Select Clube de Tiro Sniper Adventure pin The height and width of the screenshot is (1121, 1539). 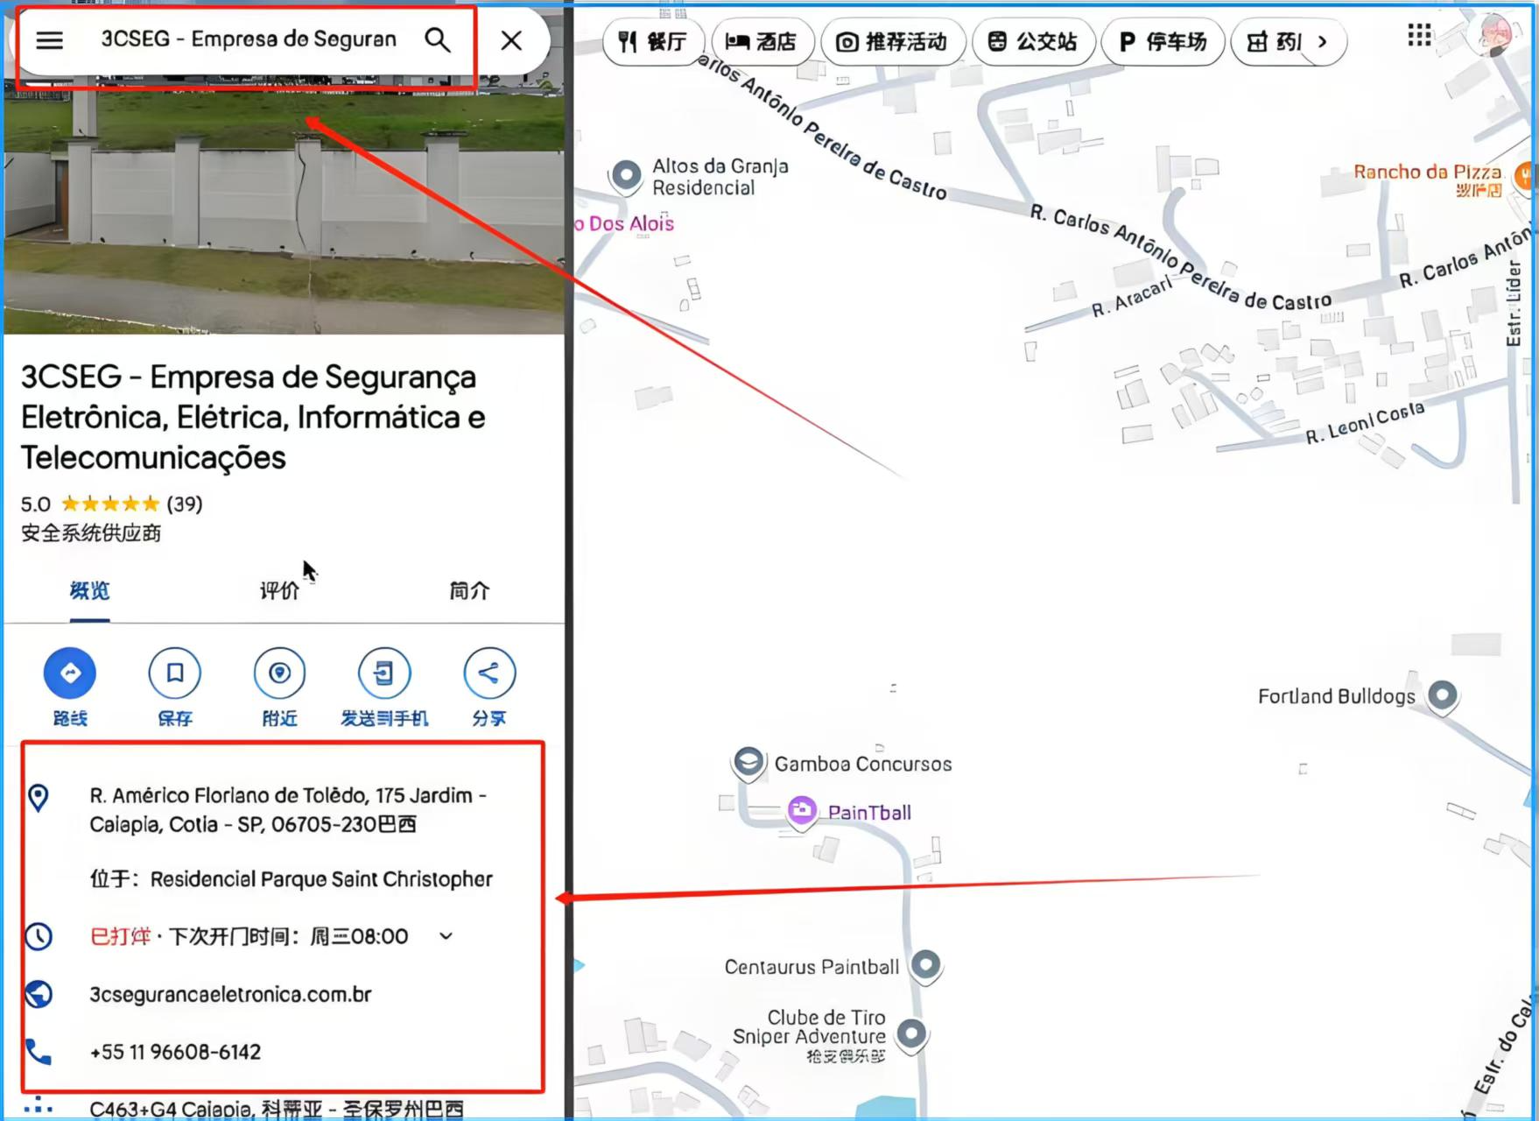tap(911, 1035)
